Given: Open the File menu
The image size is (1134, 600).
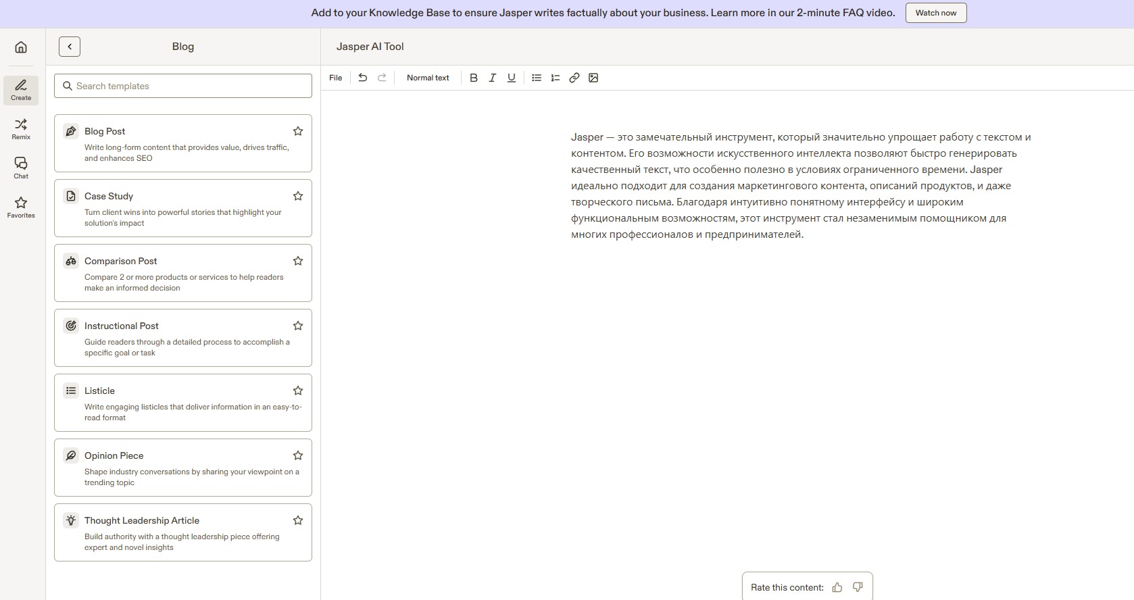Looking at the screenshot, I should pos(336,78).
